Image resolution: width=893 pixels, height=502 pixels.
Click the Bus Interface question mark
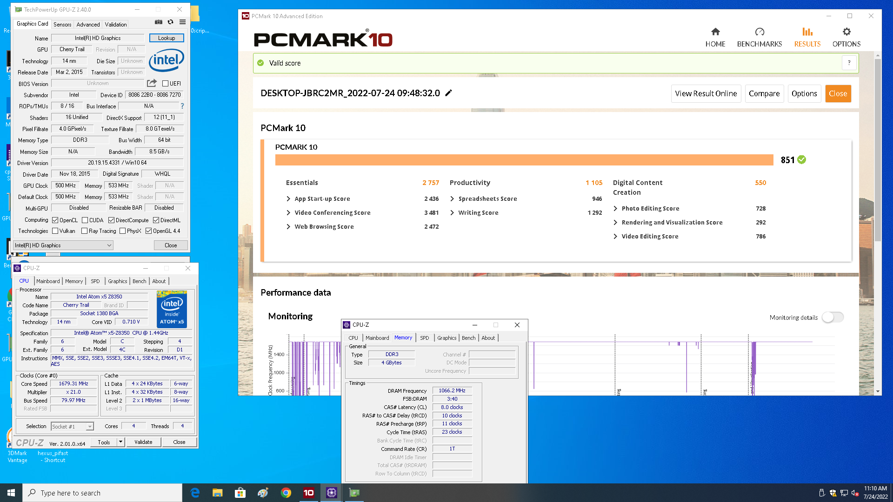pyautogui.click(x=182, y=106)
